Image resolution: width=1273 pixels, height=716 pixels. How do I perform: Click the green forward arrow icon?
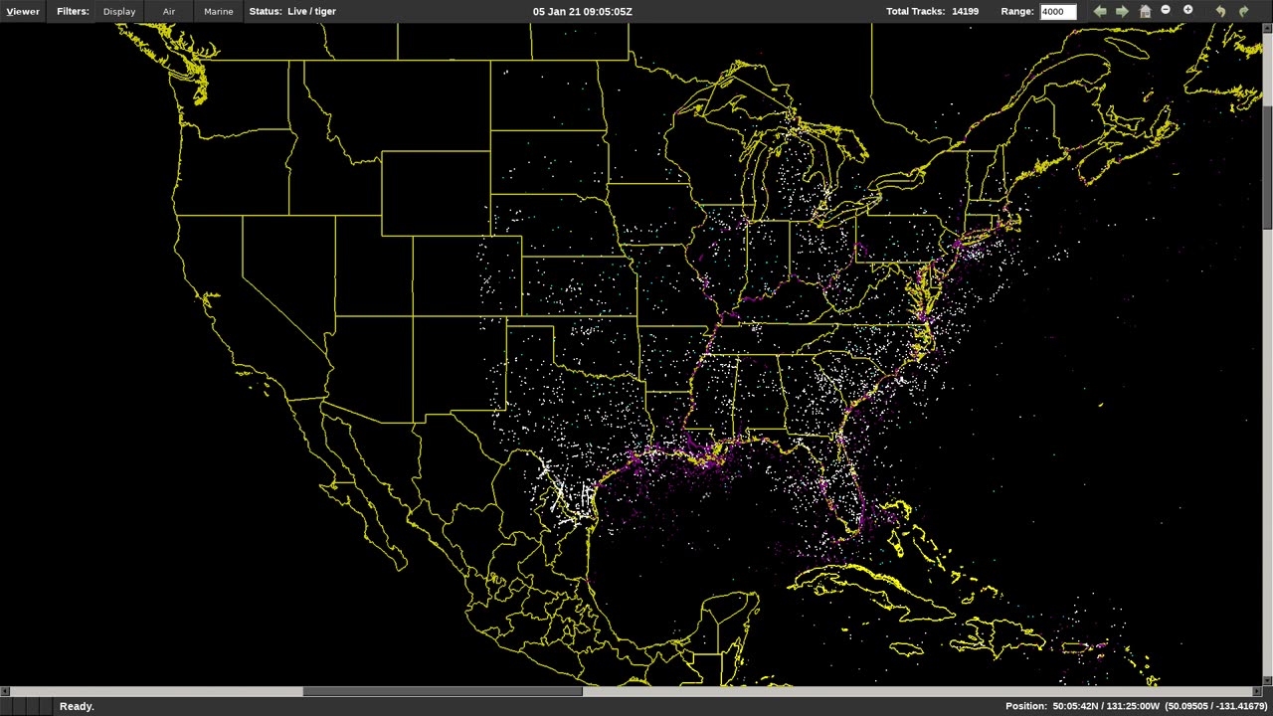click(1122, 11)
